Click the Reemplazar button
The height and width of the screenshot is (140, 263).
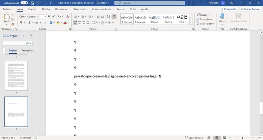coord(204,19)
